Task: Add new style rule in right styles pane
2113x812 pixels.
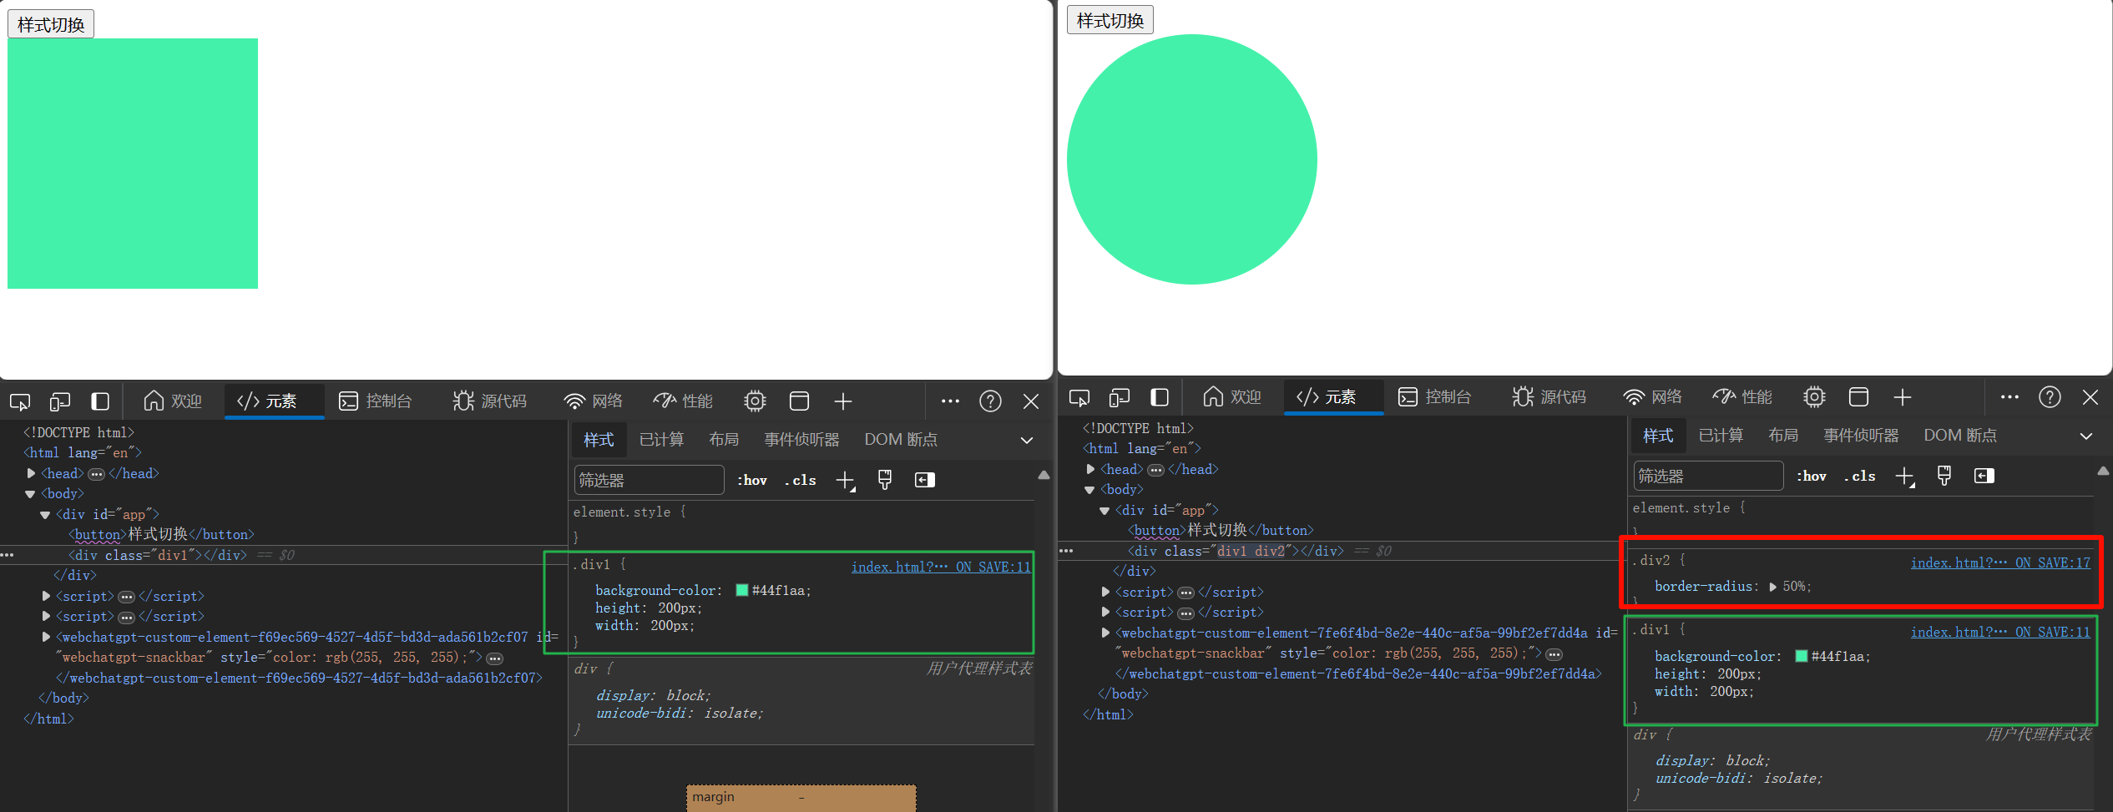Action: point(1905,477)
